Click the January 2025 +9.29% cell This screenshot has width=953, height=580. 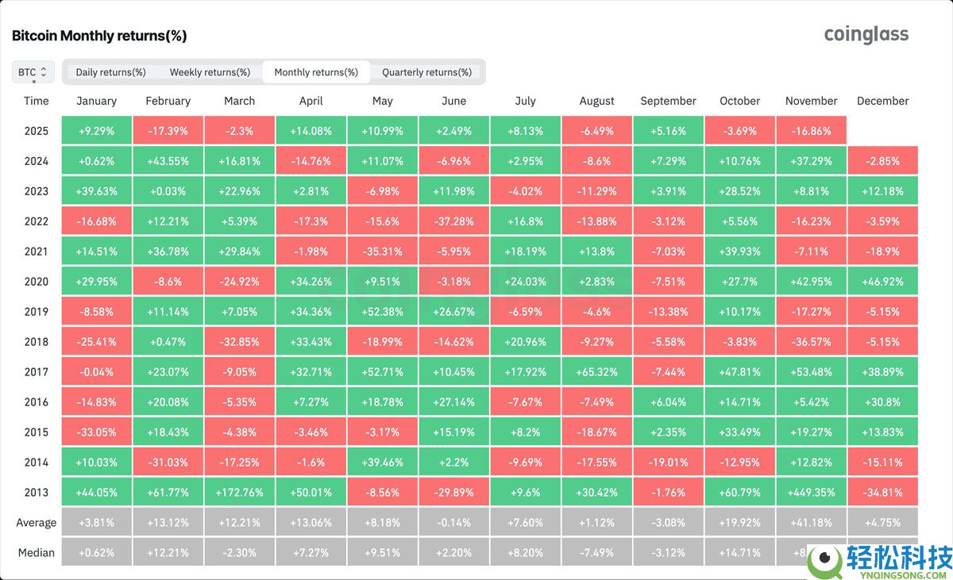point(96,131)
